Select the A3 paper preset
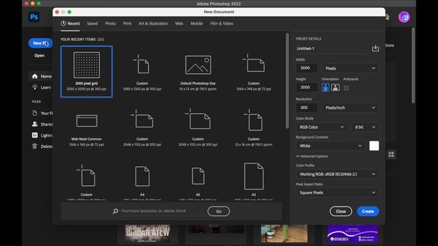The width and height of the screenshot is (438, 246). click(x=254, y=180)
